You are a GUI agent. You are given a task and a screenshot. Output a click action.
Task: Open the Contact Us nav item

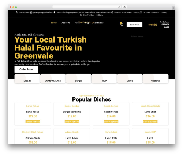pyautogui.click(x=98, y=23)
